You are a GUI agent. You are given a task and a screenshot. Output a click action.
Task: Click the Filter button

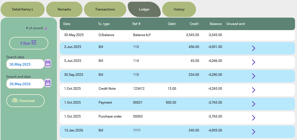[29, 43]
